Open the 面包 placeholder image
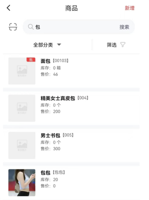Screen dimensions: 149x200 22,71
